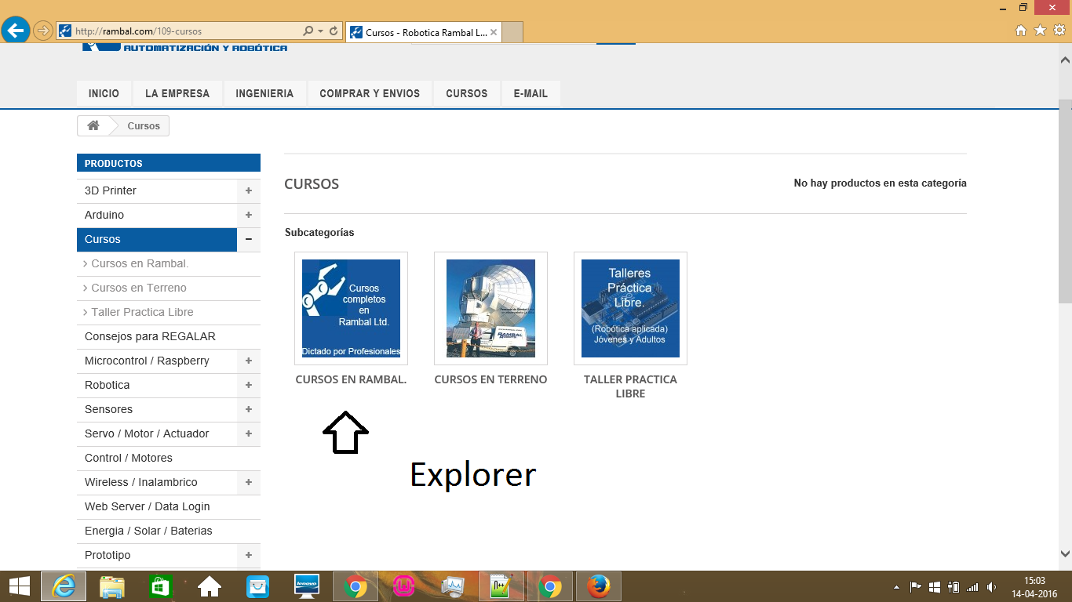
Task: Expand the Arduino category
Action: click(248, 215)
